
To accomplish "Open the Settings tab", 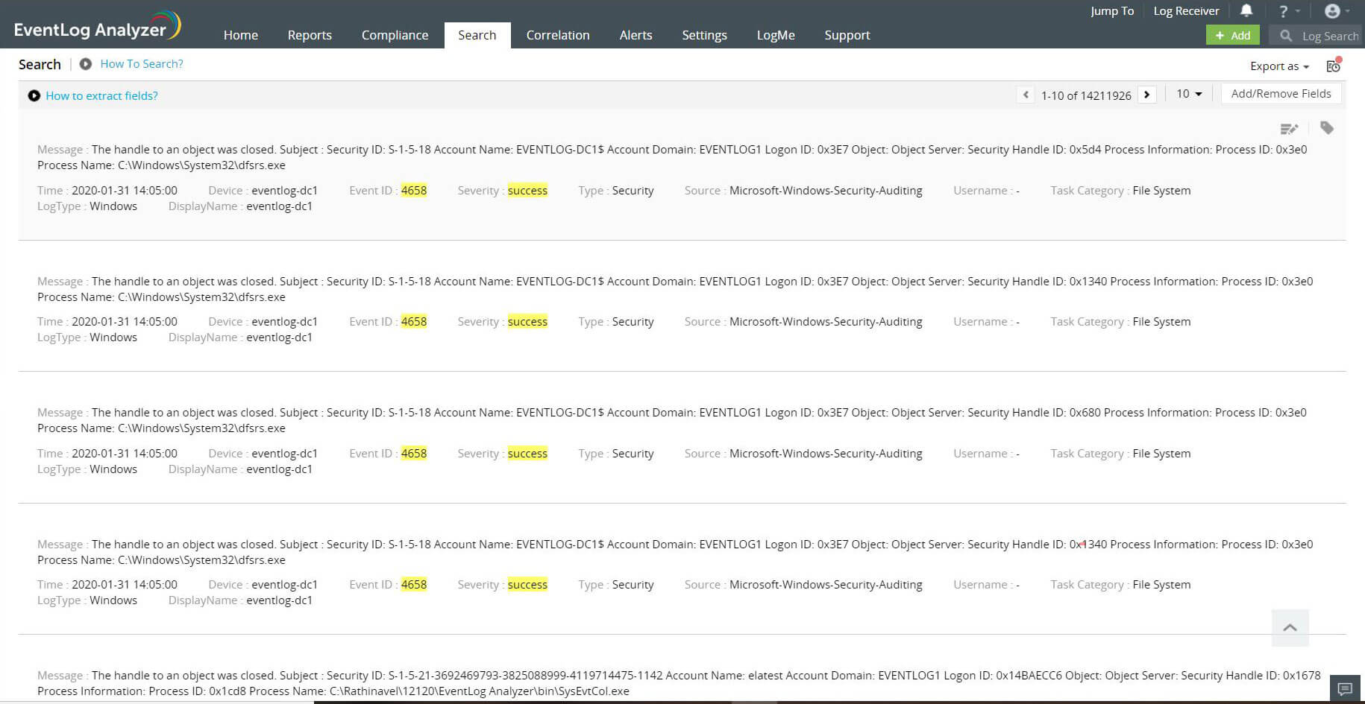I will (704, 35).
